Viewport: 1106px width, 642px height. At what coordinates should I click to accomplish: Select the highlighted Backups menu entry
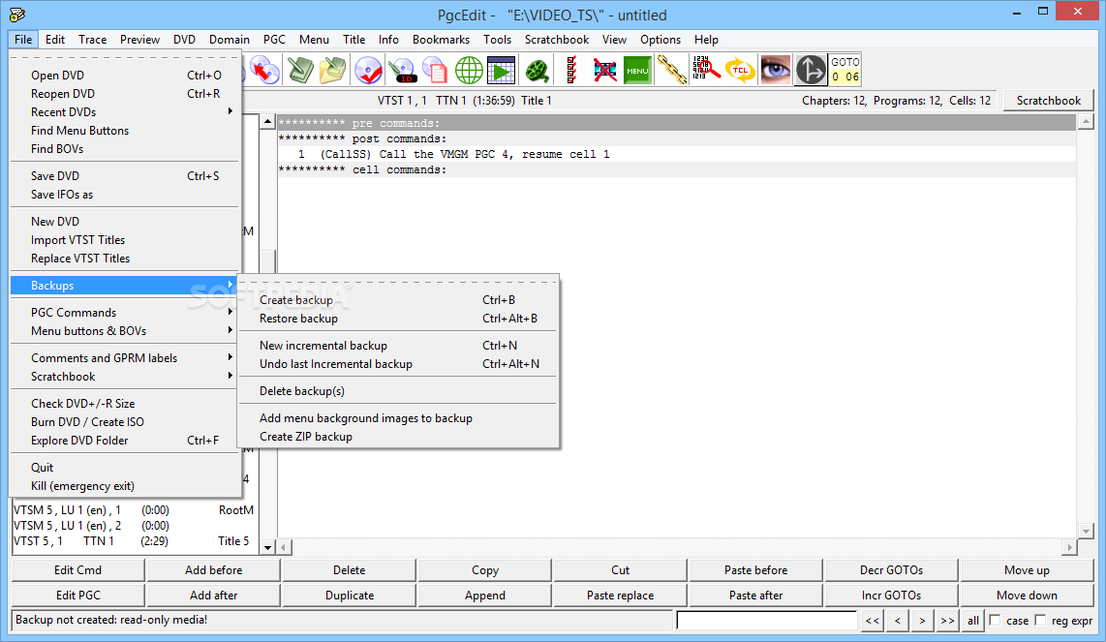coord(125,285)
